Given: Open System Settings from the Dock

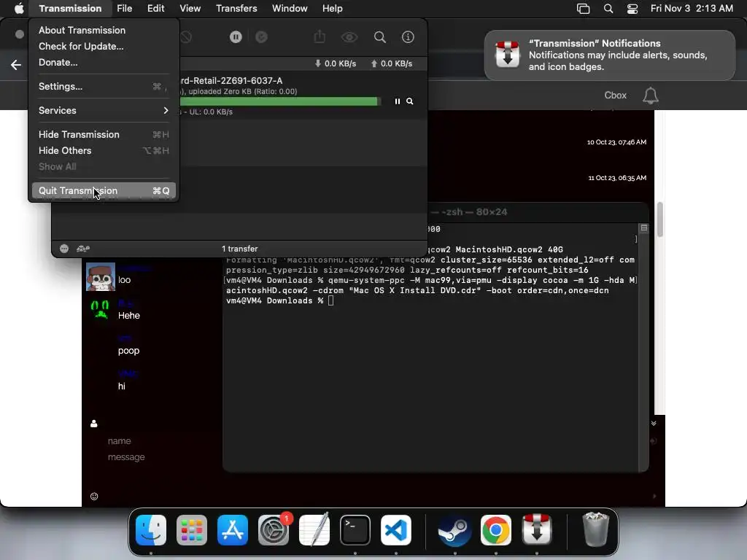Looking at the screenshot, I should point(274,530).
